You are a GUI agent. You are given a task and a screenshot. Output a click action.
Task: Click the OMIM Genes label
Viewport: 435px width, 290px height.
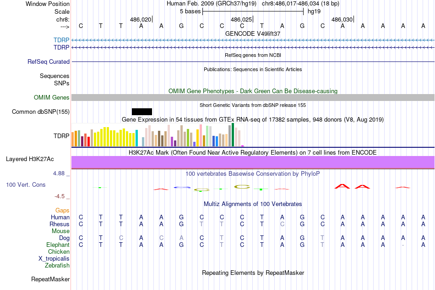[51, 98]
